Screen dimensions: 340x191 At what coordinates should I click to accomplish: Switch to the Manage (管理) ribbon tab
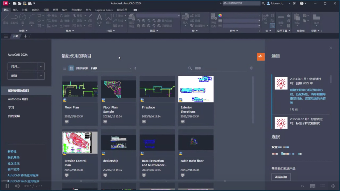click(55, 10)
